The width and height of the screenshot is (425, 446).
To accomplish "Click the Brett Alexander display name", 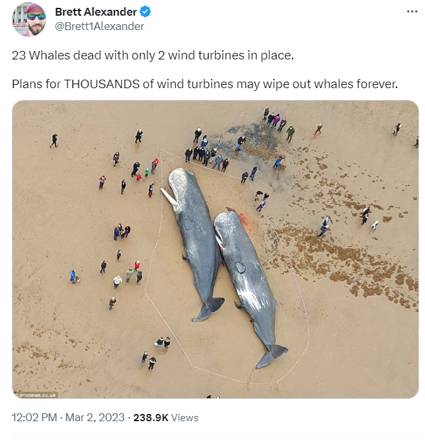I will point(96,12).
